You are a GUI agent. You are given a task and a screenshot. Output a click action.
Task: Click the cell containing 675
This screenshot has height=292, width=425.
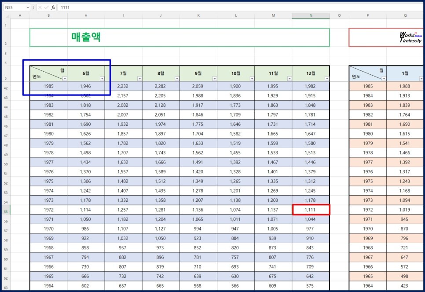coord(273,276)
